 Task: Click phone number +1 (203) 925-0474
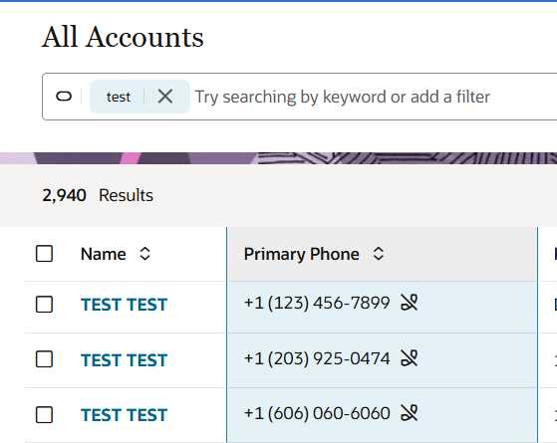[x=317, y=358]
